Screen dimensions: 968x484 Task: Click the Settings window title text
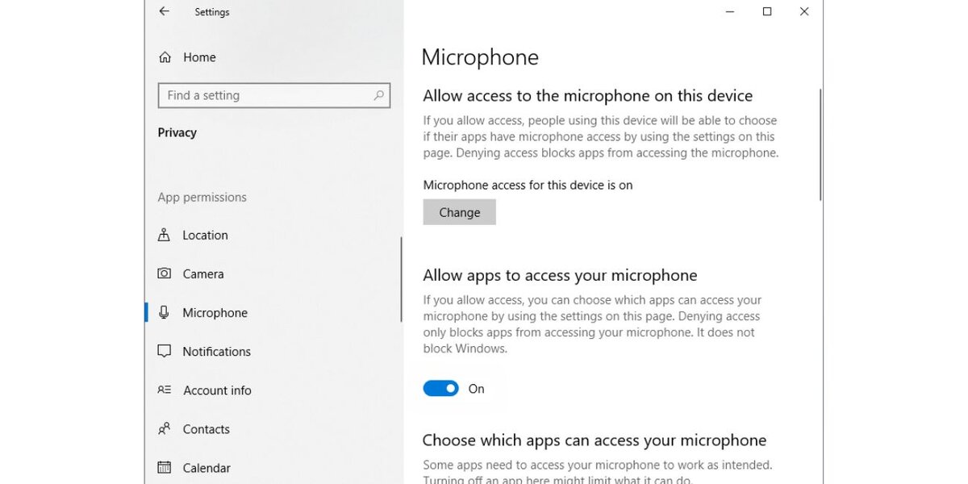click(x=212, y=12)
